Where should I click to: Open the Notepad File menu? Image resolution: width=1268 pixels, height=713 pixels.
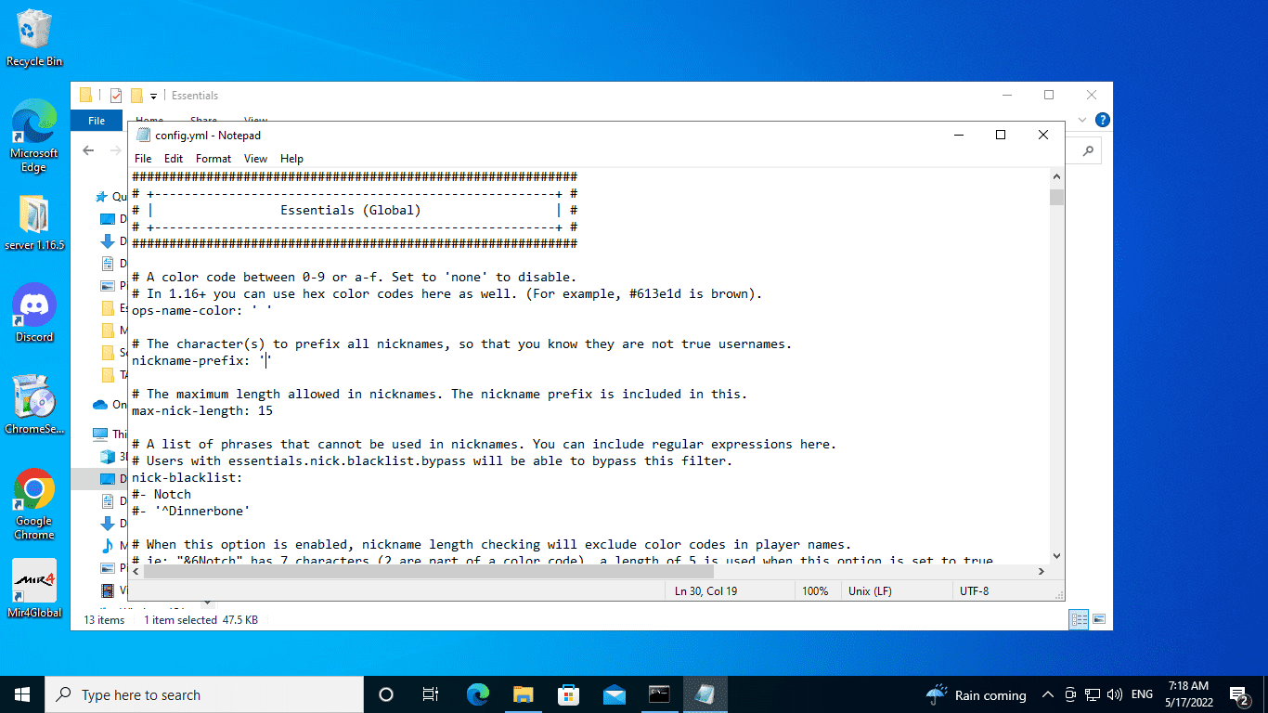pos(143,159)
